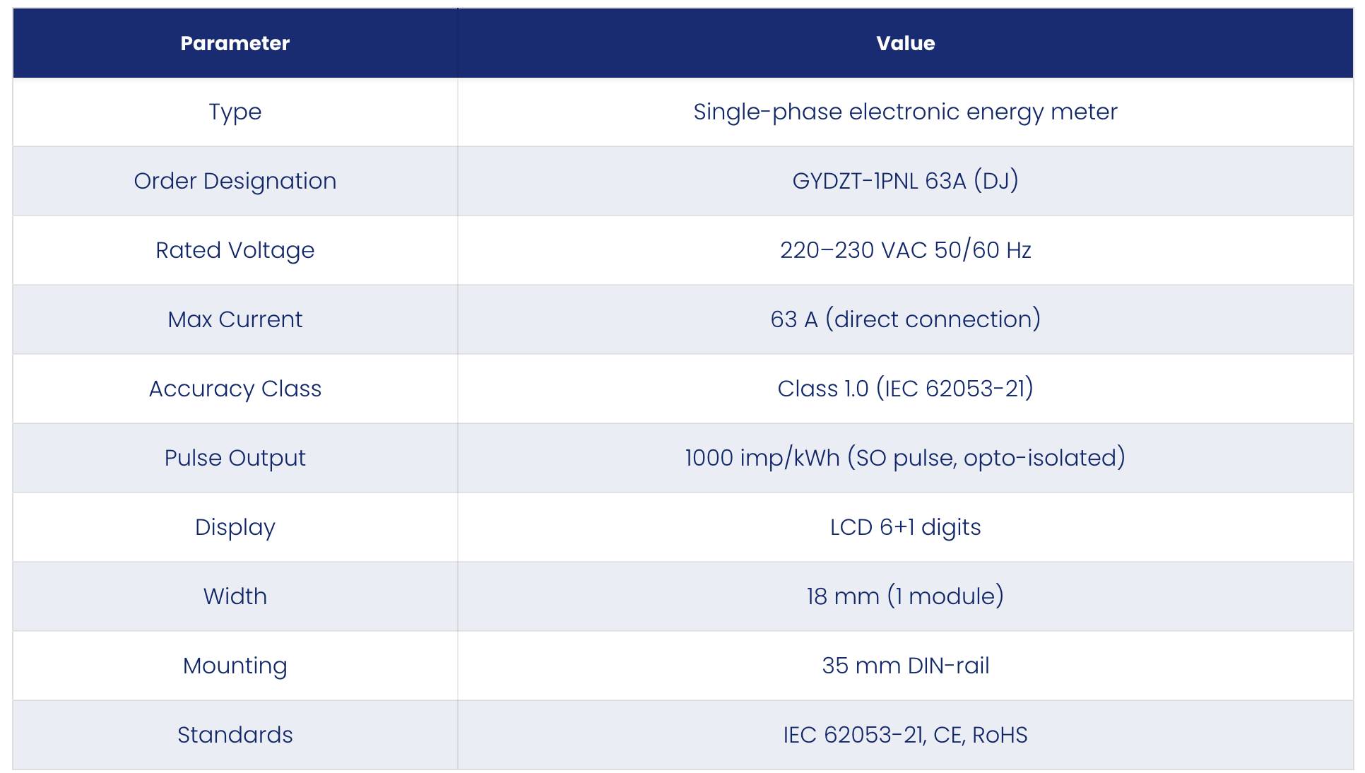Select the Mounting row label
This screenshot has height=773, width=1365.
point(235,666)
